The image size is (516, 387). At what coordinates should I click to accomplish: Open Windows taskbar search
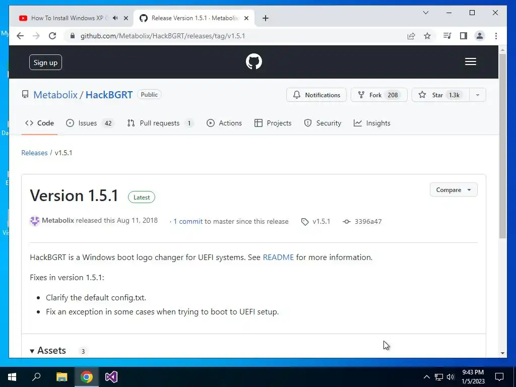point(36,377)
